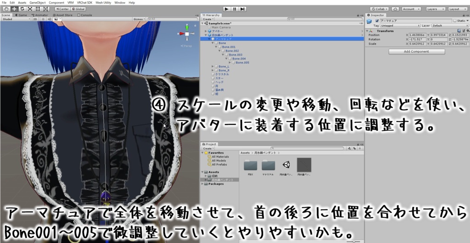Open the Component menu
This screenshot has height=243, width=470.
click(56, 3)
